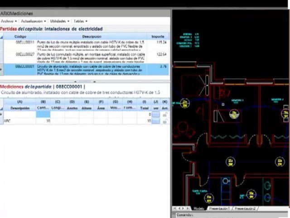Click the Ancho column header (D)

(x=72, y=104)
